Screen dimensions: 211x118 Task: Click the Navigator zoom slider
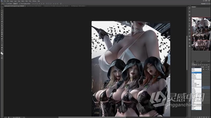click(202, 61)
